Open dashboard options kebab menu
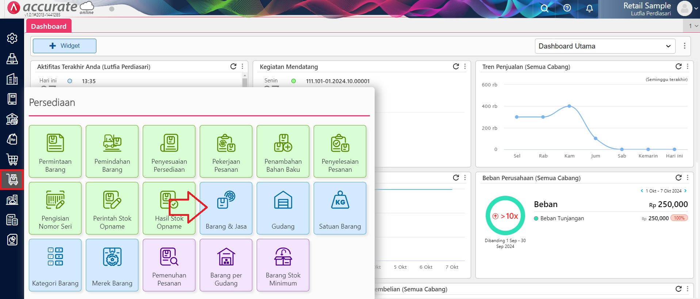The height and width of the screenshot is (299, 700). 685,46
